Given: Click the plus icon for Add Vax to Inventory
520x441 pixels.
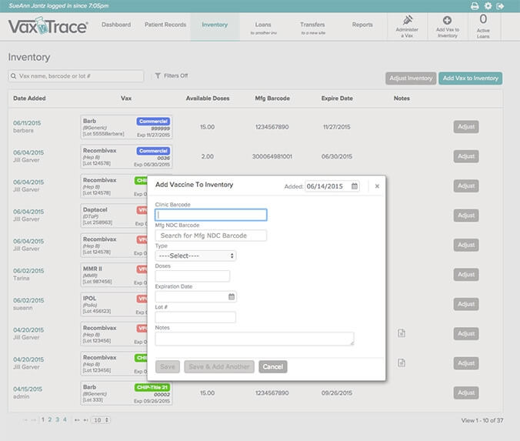Looking at the screenshot, I should pyautogui.click(x=447, y=19).
